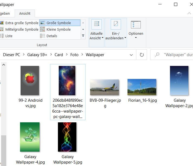Minimize the Explorer window

(160, 4)
